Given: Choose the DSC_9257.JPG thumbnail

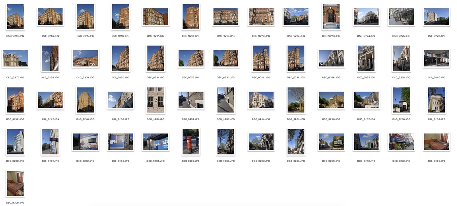Looking at the screenshot, I should pyautogui.click(x=366, y=100).
